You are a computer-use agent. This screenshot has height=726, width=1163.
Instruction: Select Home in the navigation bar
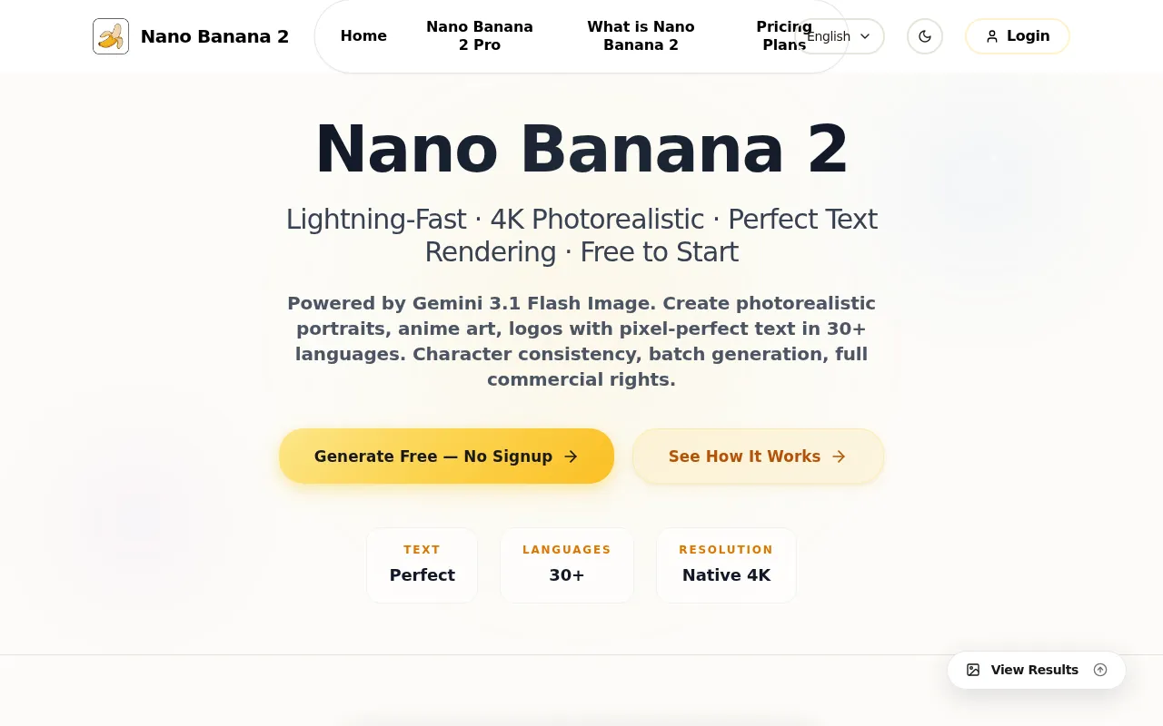(363, 36)
